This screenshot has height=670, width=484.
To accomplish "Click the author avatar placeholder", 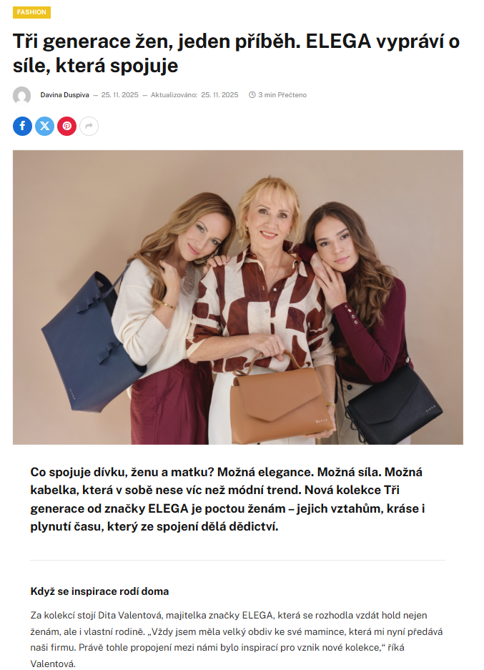I will point(21,95).
